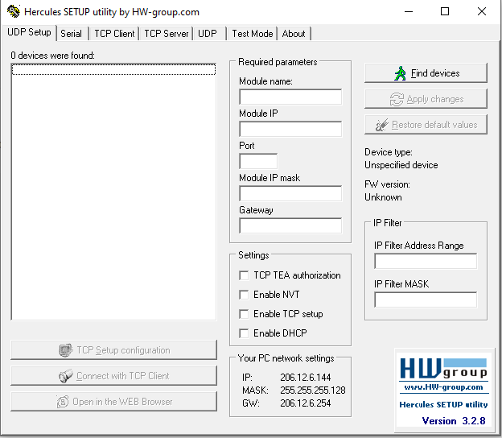This screenshot has height=438, width=502.
Task: Focus the Gateway text box
Action: click(290, 225)
